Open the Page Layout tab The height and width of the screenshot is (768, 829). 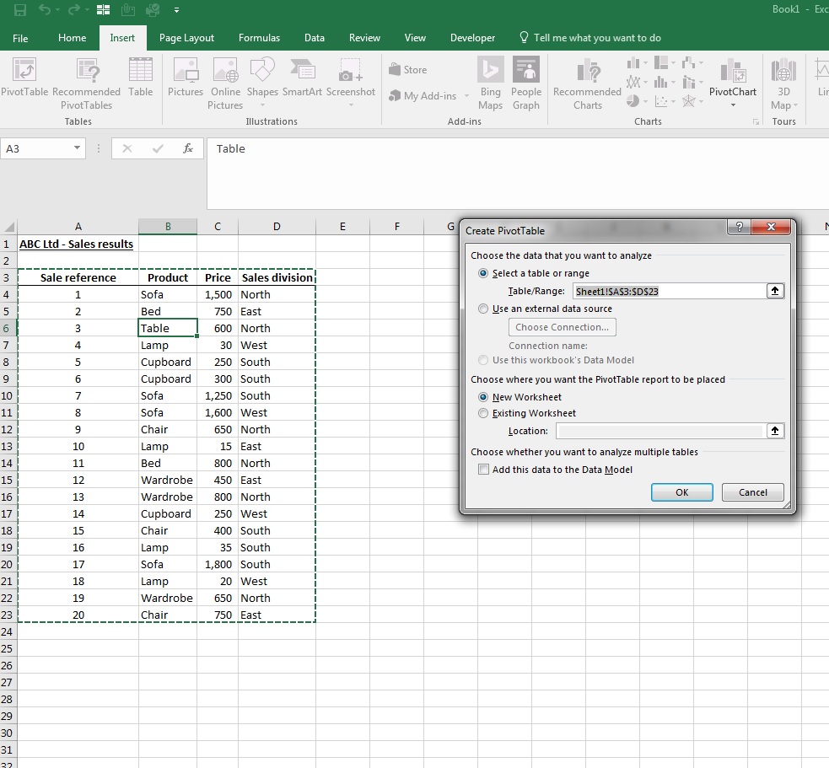click(186, 38)
